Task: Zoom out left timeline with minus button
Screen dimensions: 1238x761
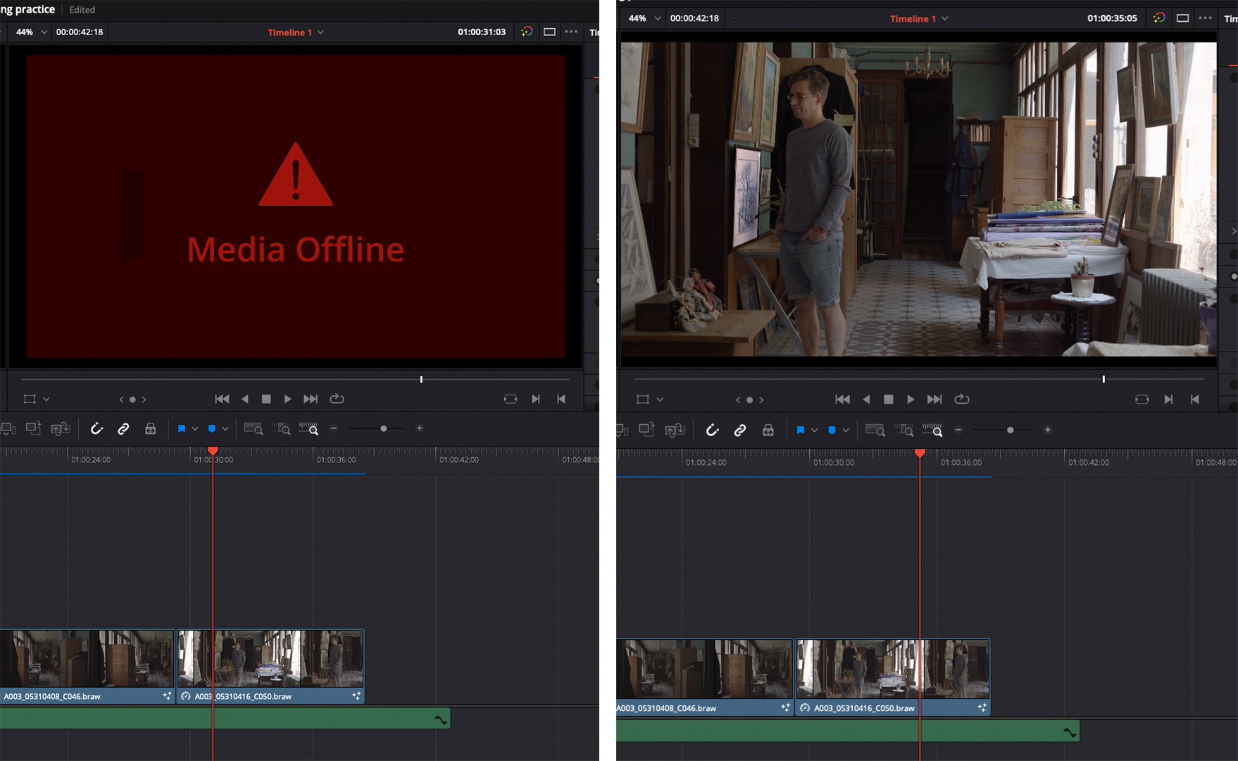Action: [334, 428]
